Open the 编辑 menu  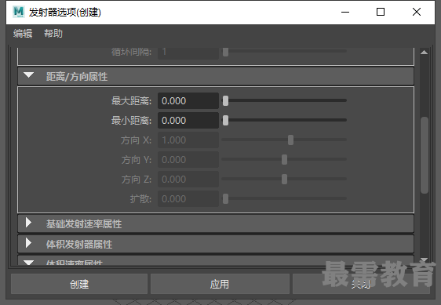pos(23,34)
